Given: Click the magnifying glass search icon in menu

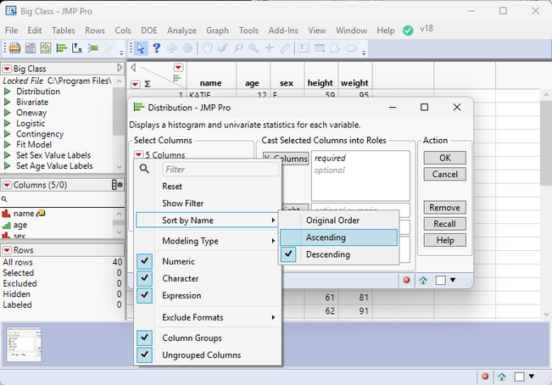Looking at the screenshot, I should click(x=145, y=169).
